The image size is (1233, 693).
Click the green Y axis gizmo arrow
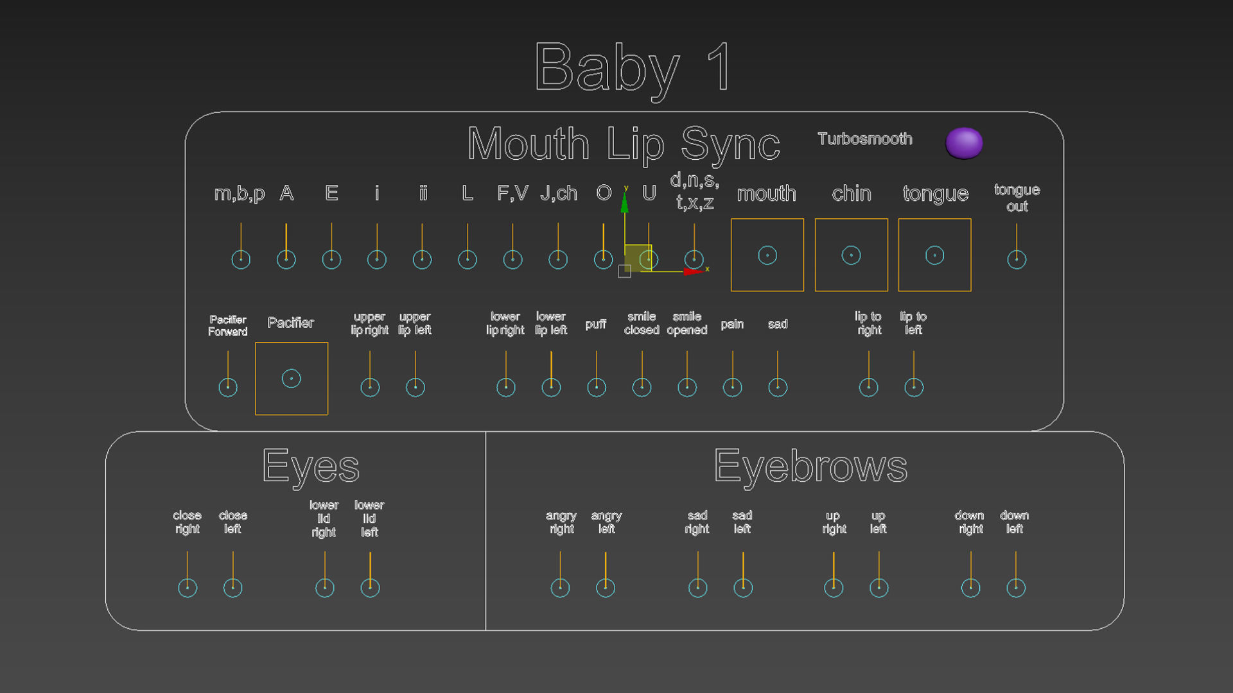[624, 202]
